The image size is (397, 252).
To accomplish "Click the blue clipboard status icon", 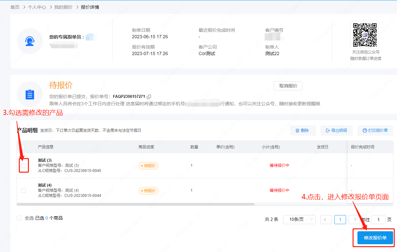I will [x=30, y=94].
